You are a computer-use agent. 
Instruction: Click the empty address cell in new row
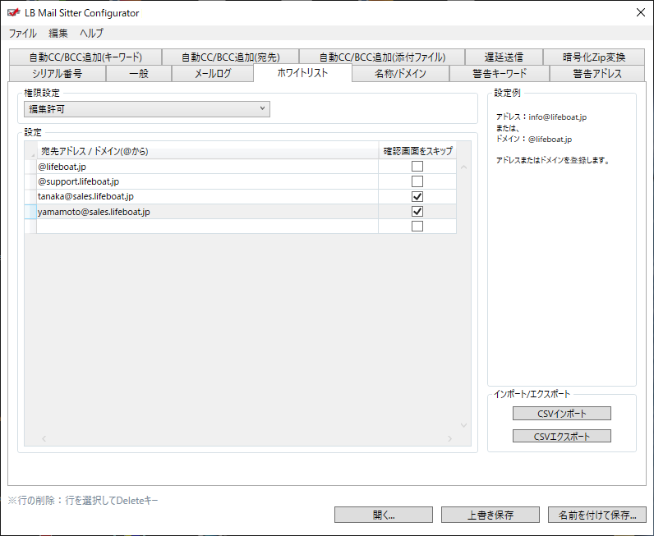coord(207,226)
